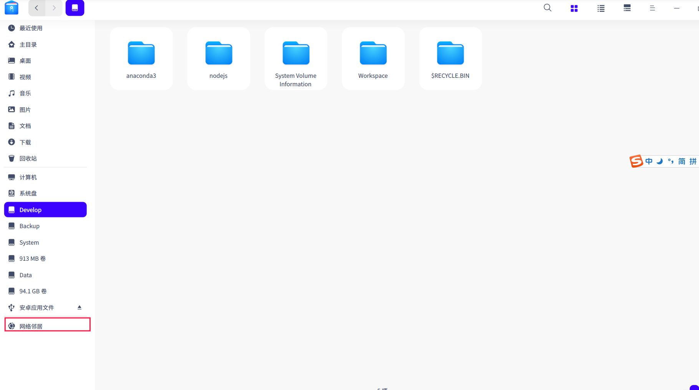This screenshot has width=699, height=390.
Task: Click the Pinyin (拼) input mode
Action: tap(693, 161)
